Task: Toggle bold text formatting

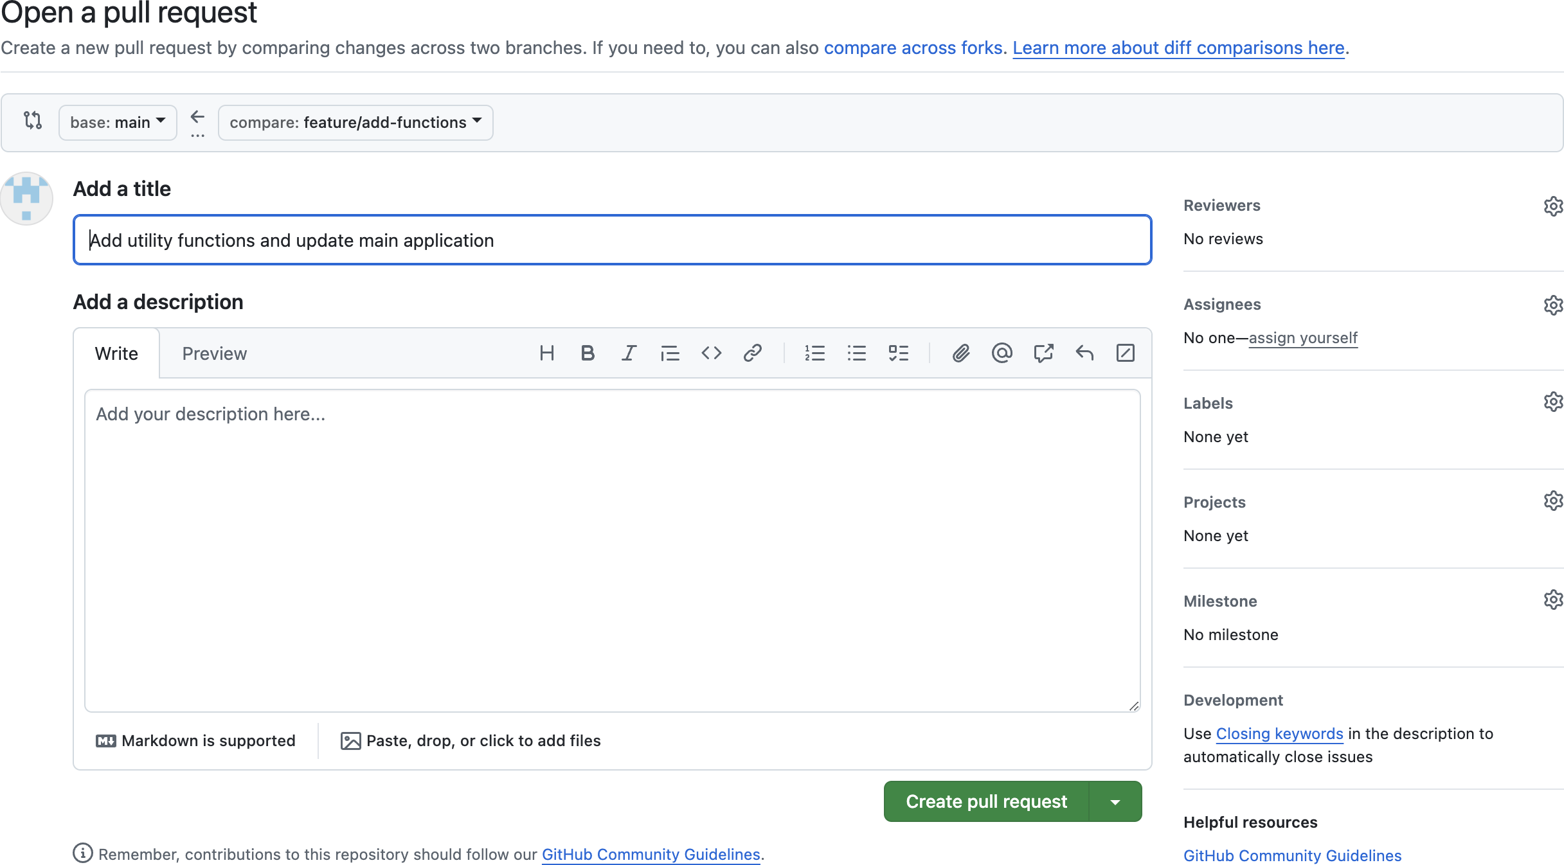Action: 588,353
